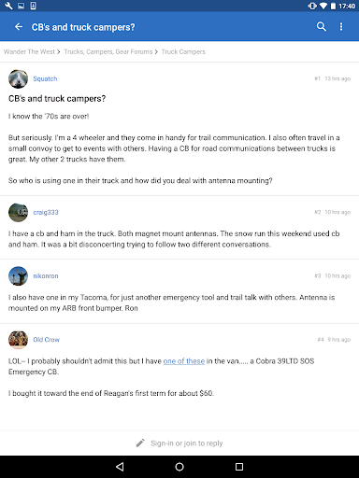Open Squatch's avatar picture

pyautogui.click(x=18, y=79)
